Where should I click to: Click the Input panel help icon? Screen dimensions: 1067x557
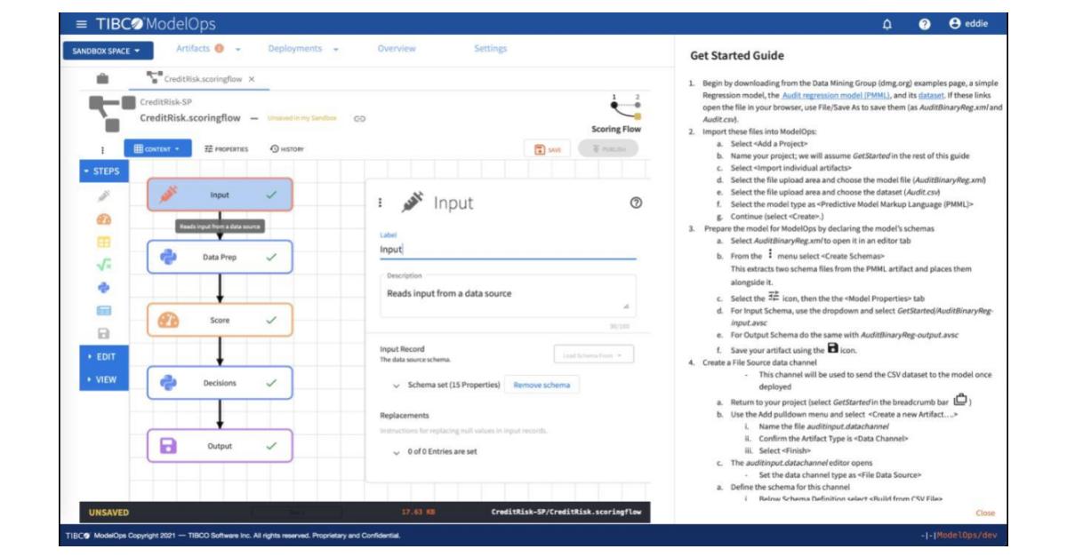click(633, 203)
